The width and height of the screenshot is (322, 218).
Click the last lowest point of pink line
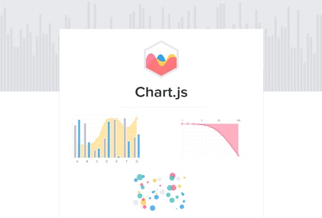point(239,156)
